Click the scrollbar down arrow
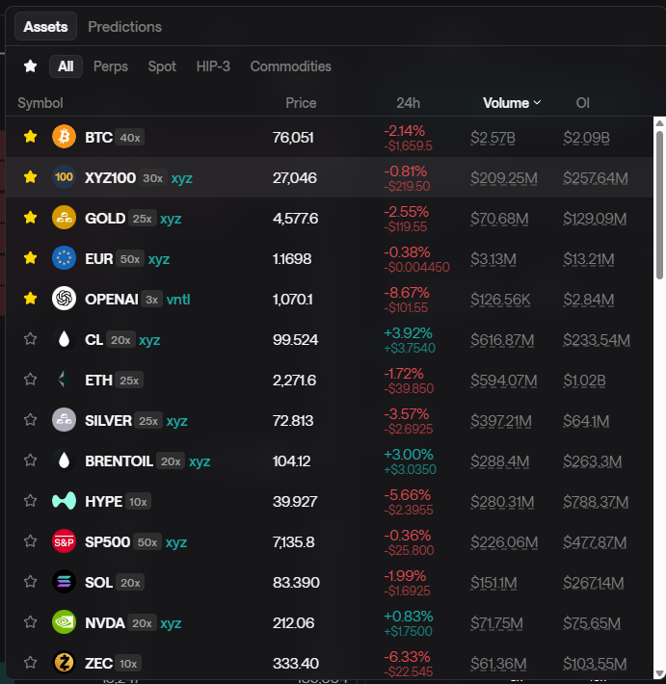The height and width of the screenshot is (684, 666). click(x=659, y=674)
